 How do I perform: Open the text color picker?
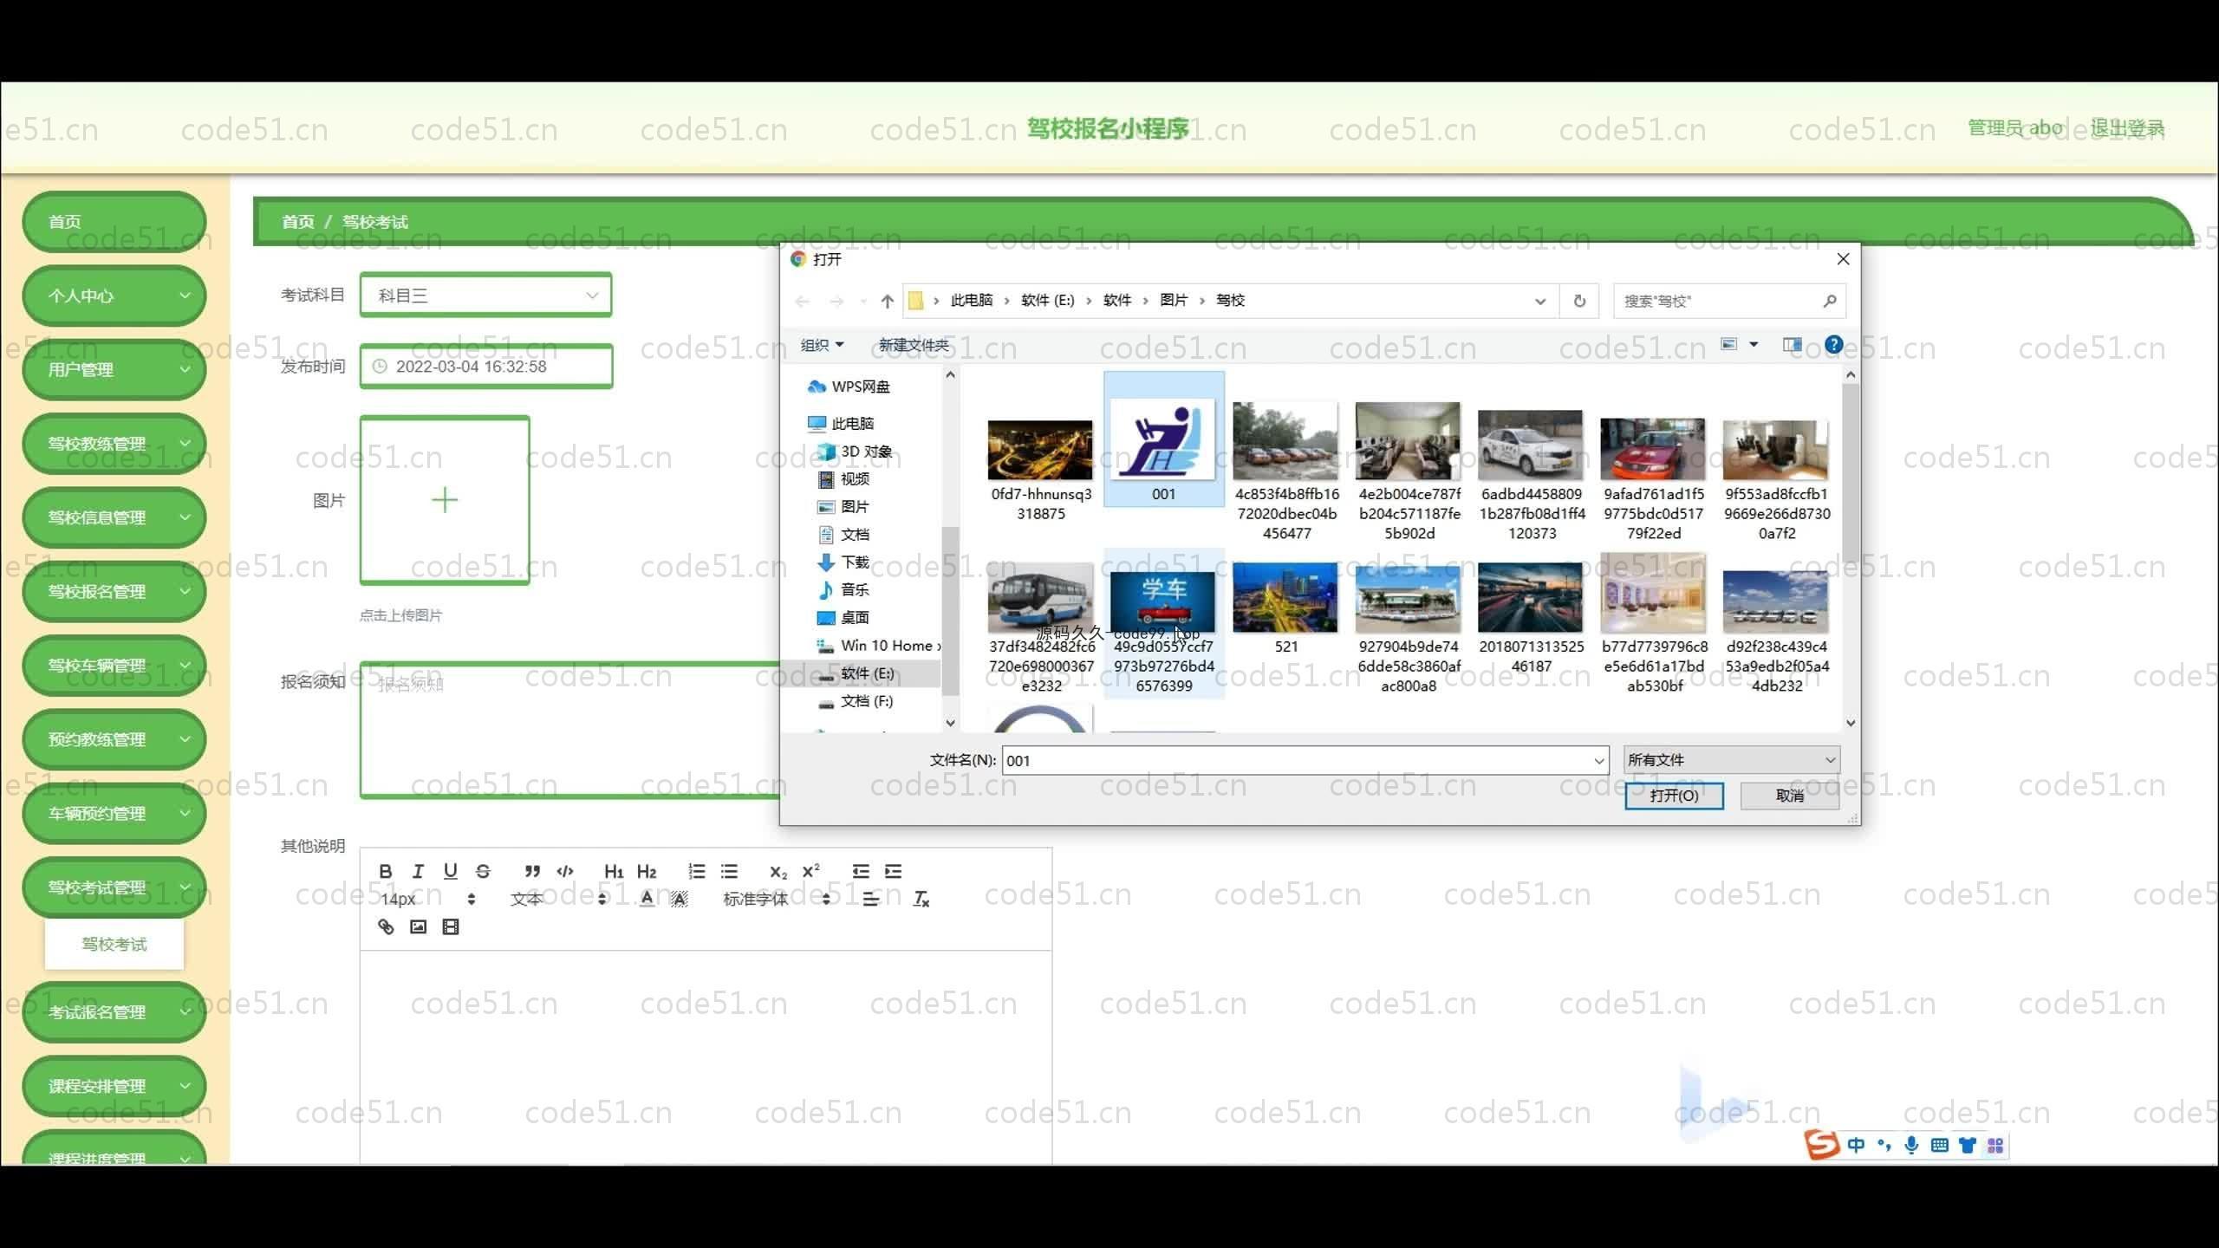[x=647, y=899]
